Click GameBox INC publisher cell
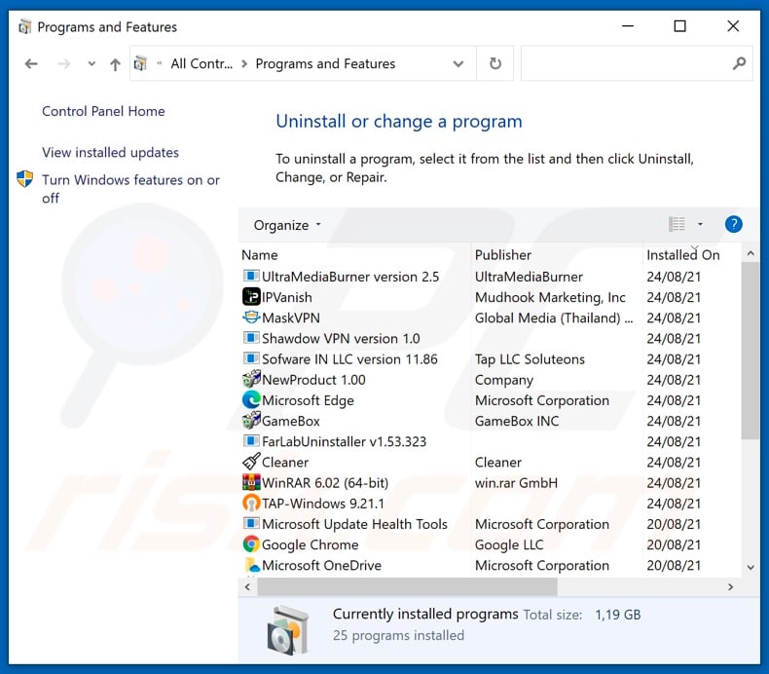The image size is (769, 674). pos(517,421)
